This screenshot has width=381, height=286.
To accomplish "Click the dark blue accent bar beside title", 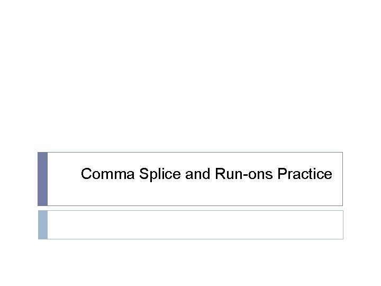I will coord(43,179).
